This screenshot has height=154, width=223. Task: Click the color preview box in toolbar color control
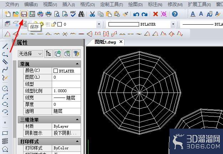(x=123, y=24)
